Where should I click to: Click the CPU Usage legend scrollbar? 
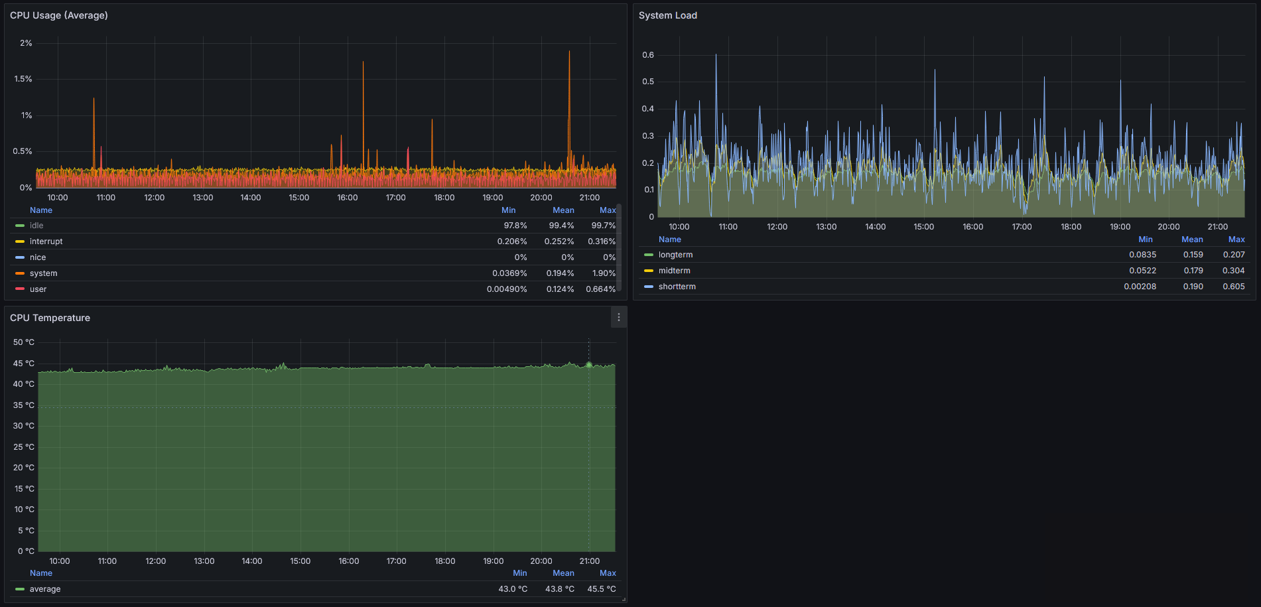click(619, 247)
